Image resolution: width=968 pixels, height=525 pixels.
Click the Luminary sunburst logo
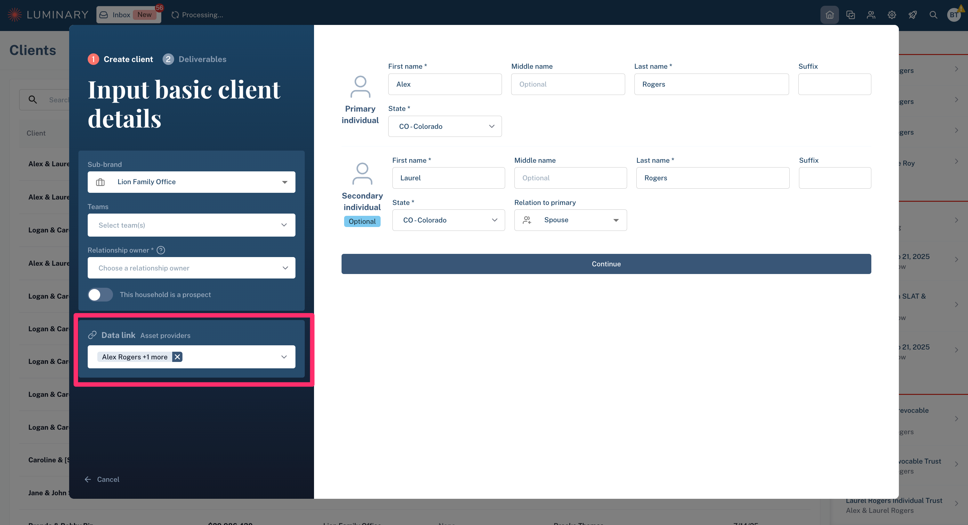coord(15,15)
